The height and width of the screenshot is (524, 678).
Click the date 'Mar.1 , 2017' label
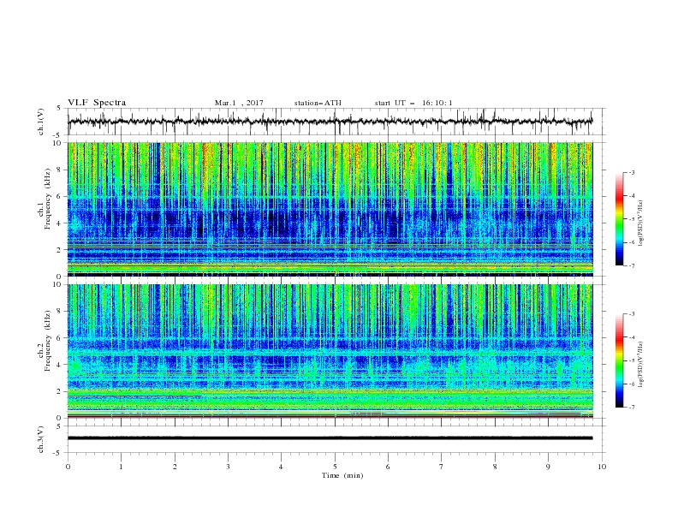pos(239,103)
